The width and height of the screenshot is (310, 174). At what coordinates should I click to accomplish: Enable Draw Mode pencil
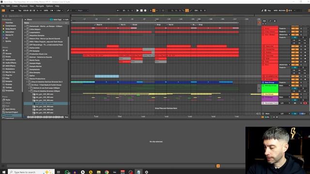[x=263, y=11]
